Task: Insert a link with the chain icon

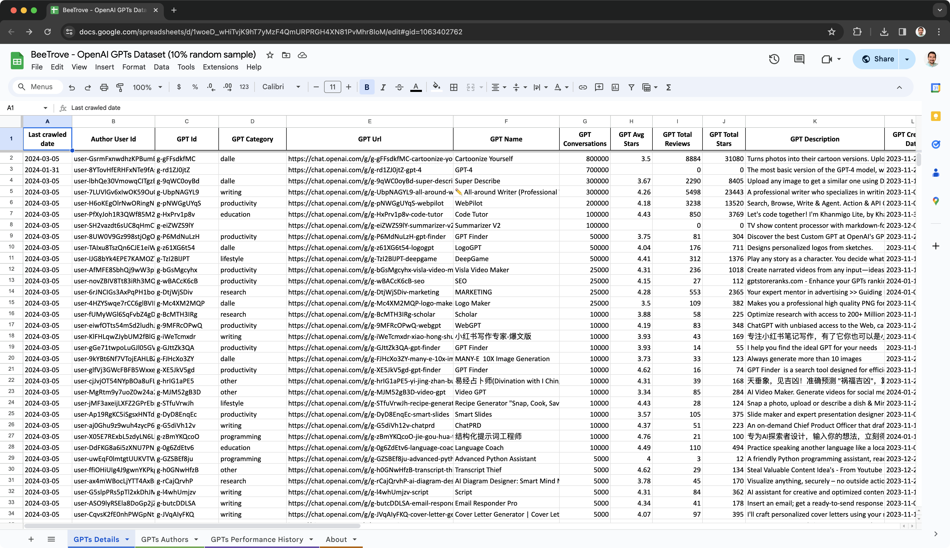Action: [582, 87]
